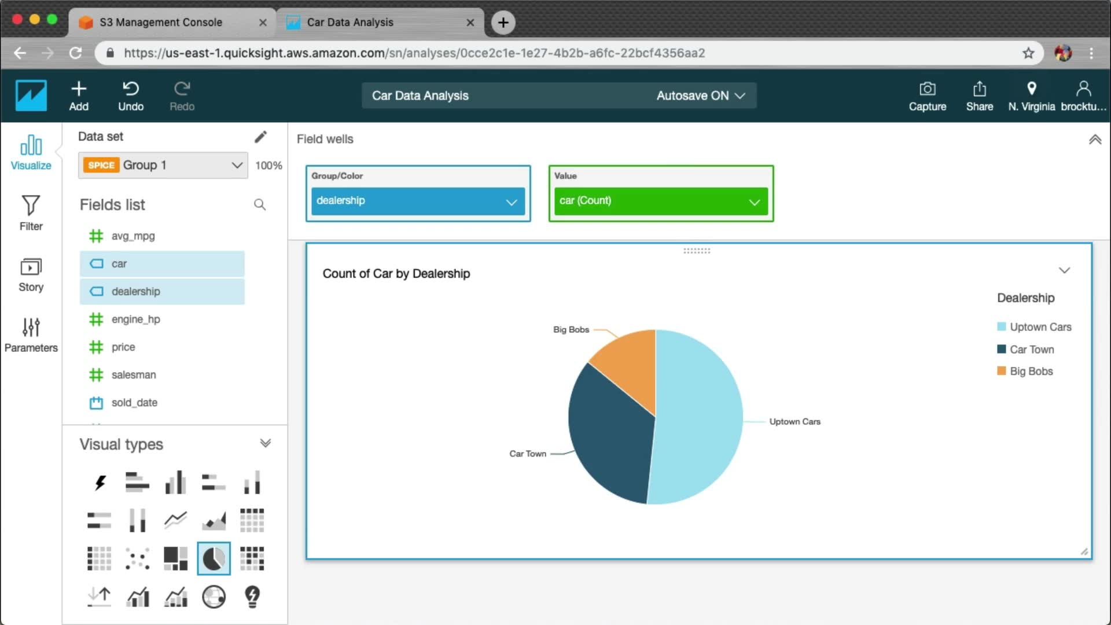Pick the line chart visual type
The width and height of the screenshot is (1111, 625).
pos(175,520)
